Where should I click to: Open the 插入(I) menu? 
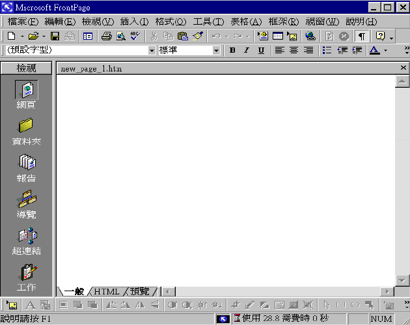pyautogui.click(x=135, y=21)
